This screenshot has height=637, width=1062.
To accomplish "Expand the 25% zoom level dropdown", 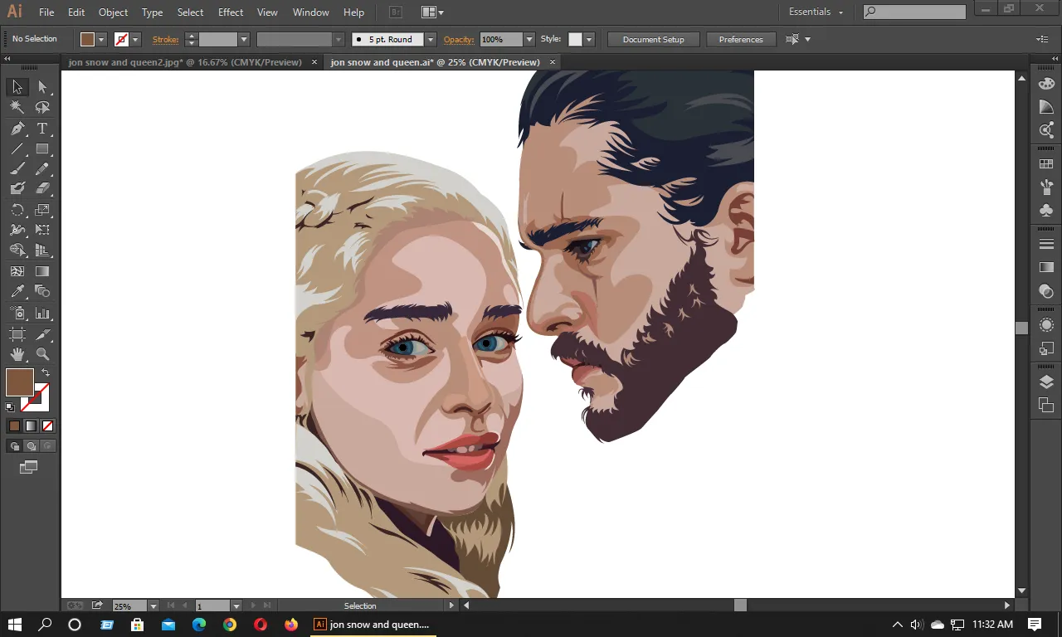I will 153,606.
